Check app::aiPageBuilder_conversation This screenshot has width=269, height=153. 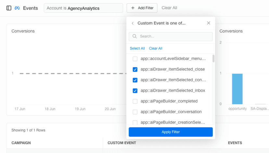[135, 112]
